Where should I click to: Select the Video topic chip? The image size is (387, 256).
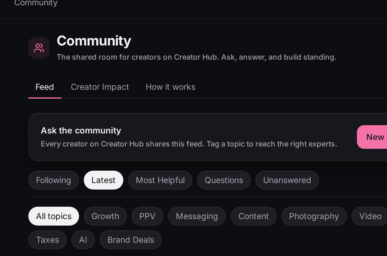point(370,216)
